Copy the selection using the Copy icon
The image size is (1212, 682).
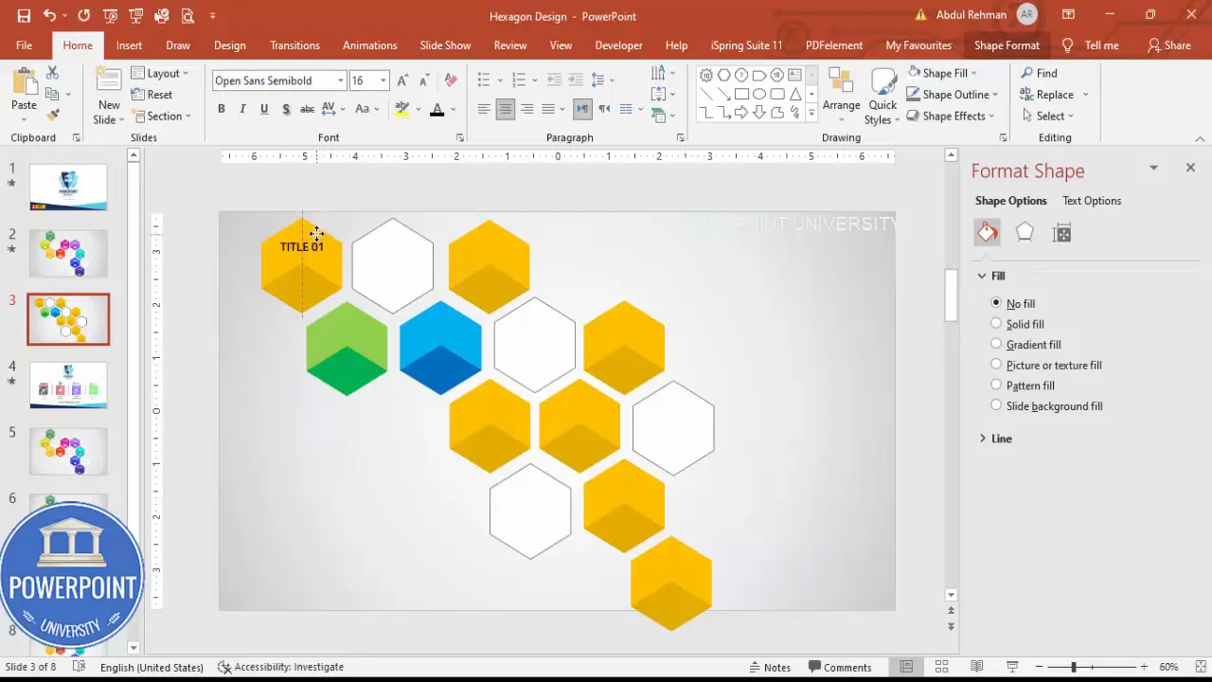[x=52, y=94]
